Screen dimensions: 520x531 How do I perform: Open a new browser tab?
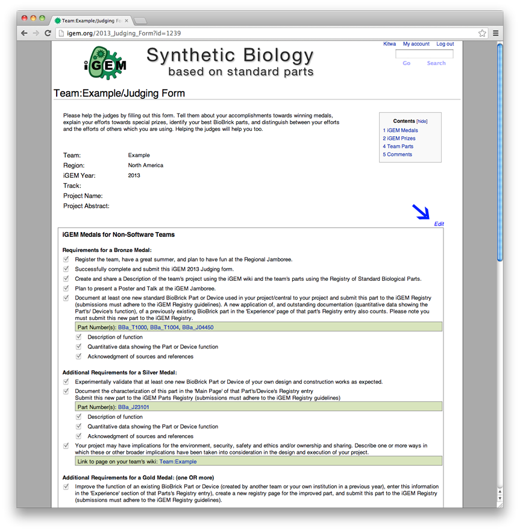(x=140, y=21)
